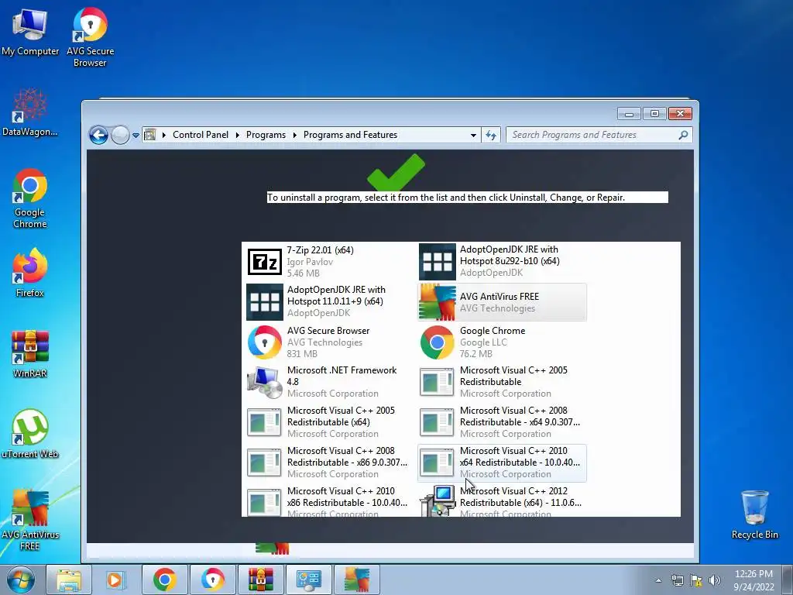
Task: Minimize the Programs and Features window
Action: [629, 114]
